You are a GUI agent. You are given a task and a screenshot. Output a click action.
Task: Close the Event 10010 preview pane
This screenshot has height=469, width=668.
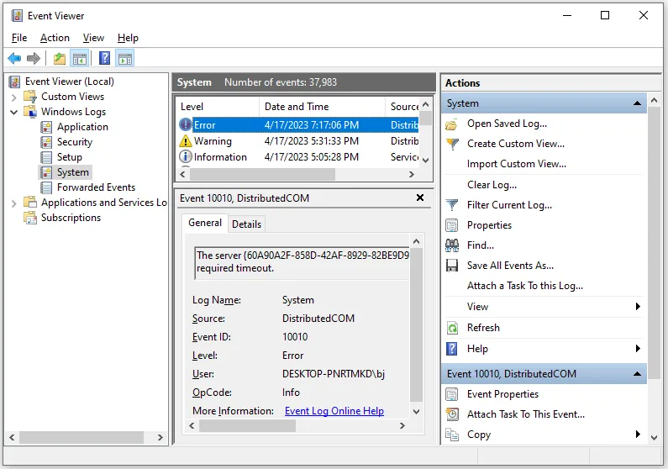tap(420, 198)
